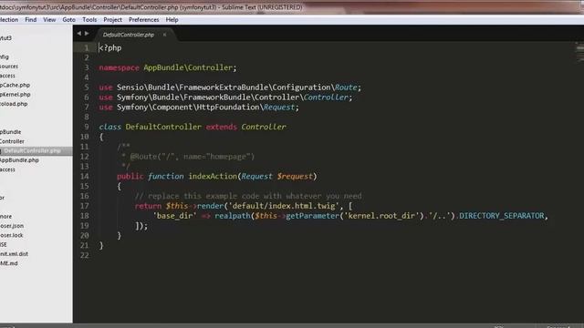Click line number 14 in gutter
This screenshot has height=328, width=584.
click(x=85, y=176)
